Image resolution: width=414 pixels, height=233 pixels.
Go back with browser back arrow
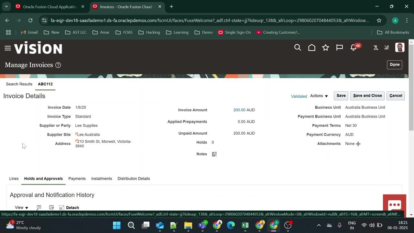pyautogui.click(x=7, y=20)
